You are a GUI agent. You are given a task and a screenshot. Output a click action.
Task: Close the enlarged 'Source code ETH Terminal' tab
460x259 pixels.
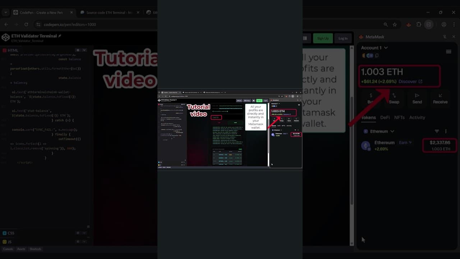point(138,13)
